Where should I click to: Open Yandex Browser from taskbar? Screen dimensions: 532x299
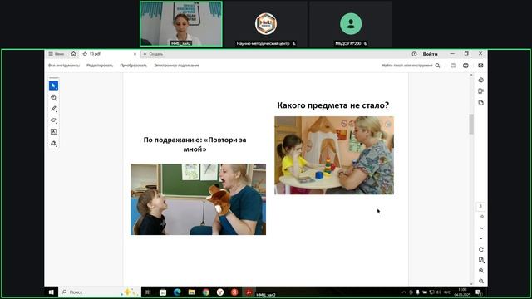[220, 292]
